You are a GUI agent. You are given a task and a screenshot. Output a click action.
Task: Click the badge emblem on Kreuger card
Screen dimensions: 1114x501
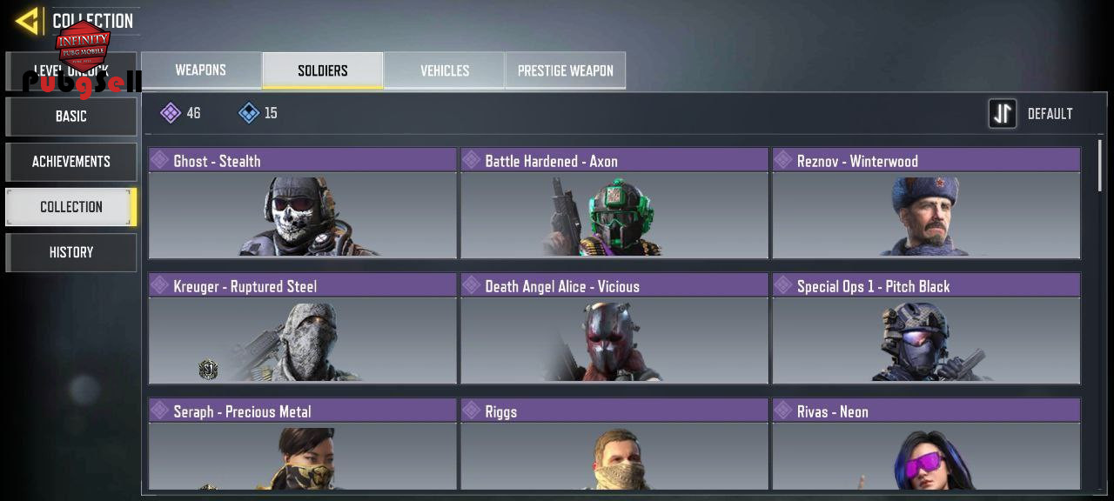[x=208, y=371]
